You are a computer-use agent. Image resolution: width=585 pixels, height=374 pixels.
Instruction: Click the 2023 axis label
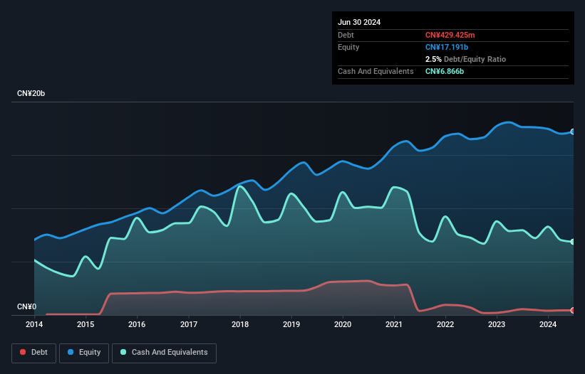(497, 324)
